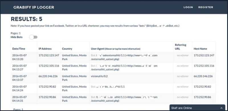Image resolution: width=228 pixels, height=111 pixels.
Task: Click host name 173.252.90.86
Action: tap(202, 97)
